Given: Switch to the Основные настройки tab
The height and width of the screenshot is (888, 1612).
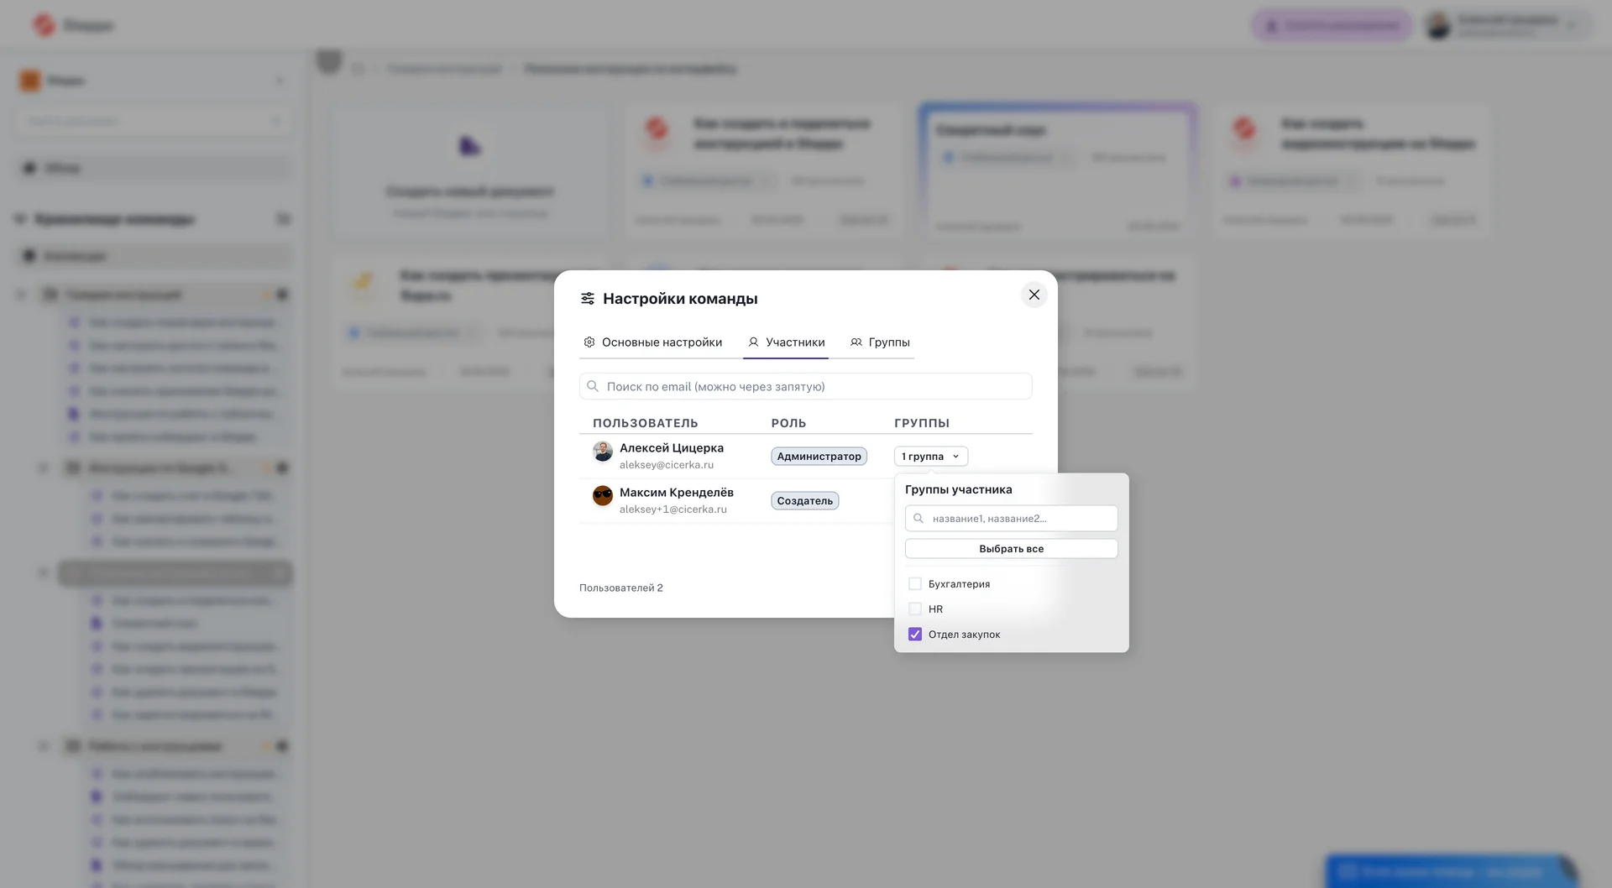Looking at the screenshot, I should pos(662,342).
